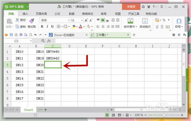
Task: Open fill color dropdown arrow
Action: [77, 26]
